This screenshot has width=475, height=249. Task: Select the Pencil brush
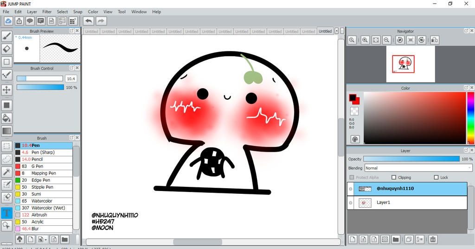44,159
